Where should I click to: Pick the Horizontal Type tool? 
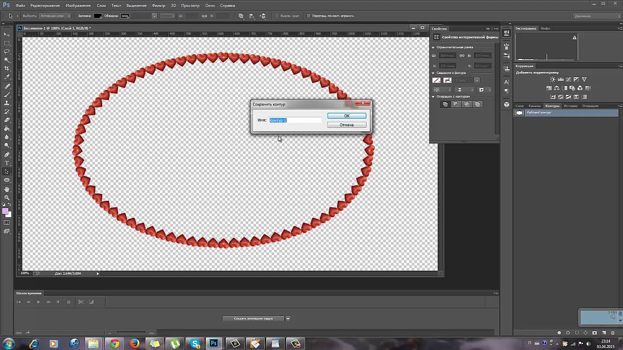click(x=7, y=163)
